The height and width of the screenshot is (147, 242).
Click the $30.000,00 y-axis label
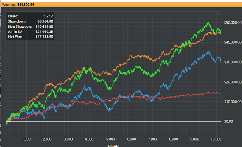(x=233, y=62)
